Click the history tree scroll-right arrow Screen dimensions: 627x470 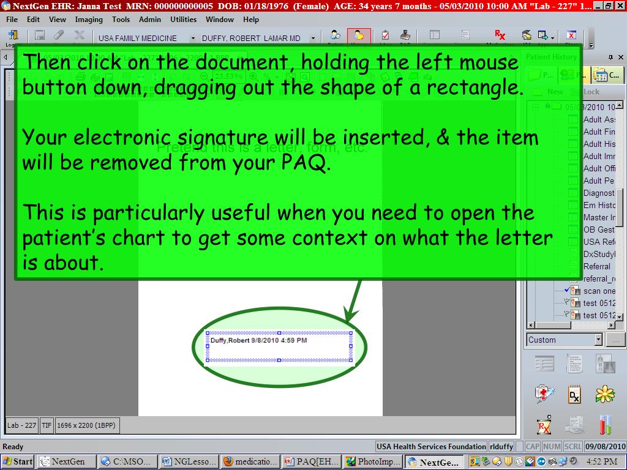(612, 326)
